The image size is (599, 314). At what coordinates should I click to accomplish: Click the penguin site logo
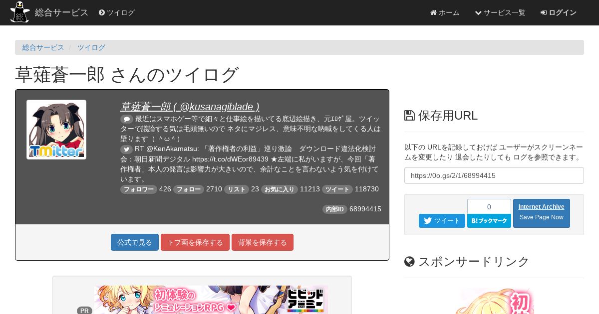coord(20,12)
